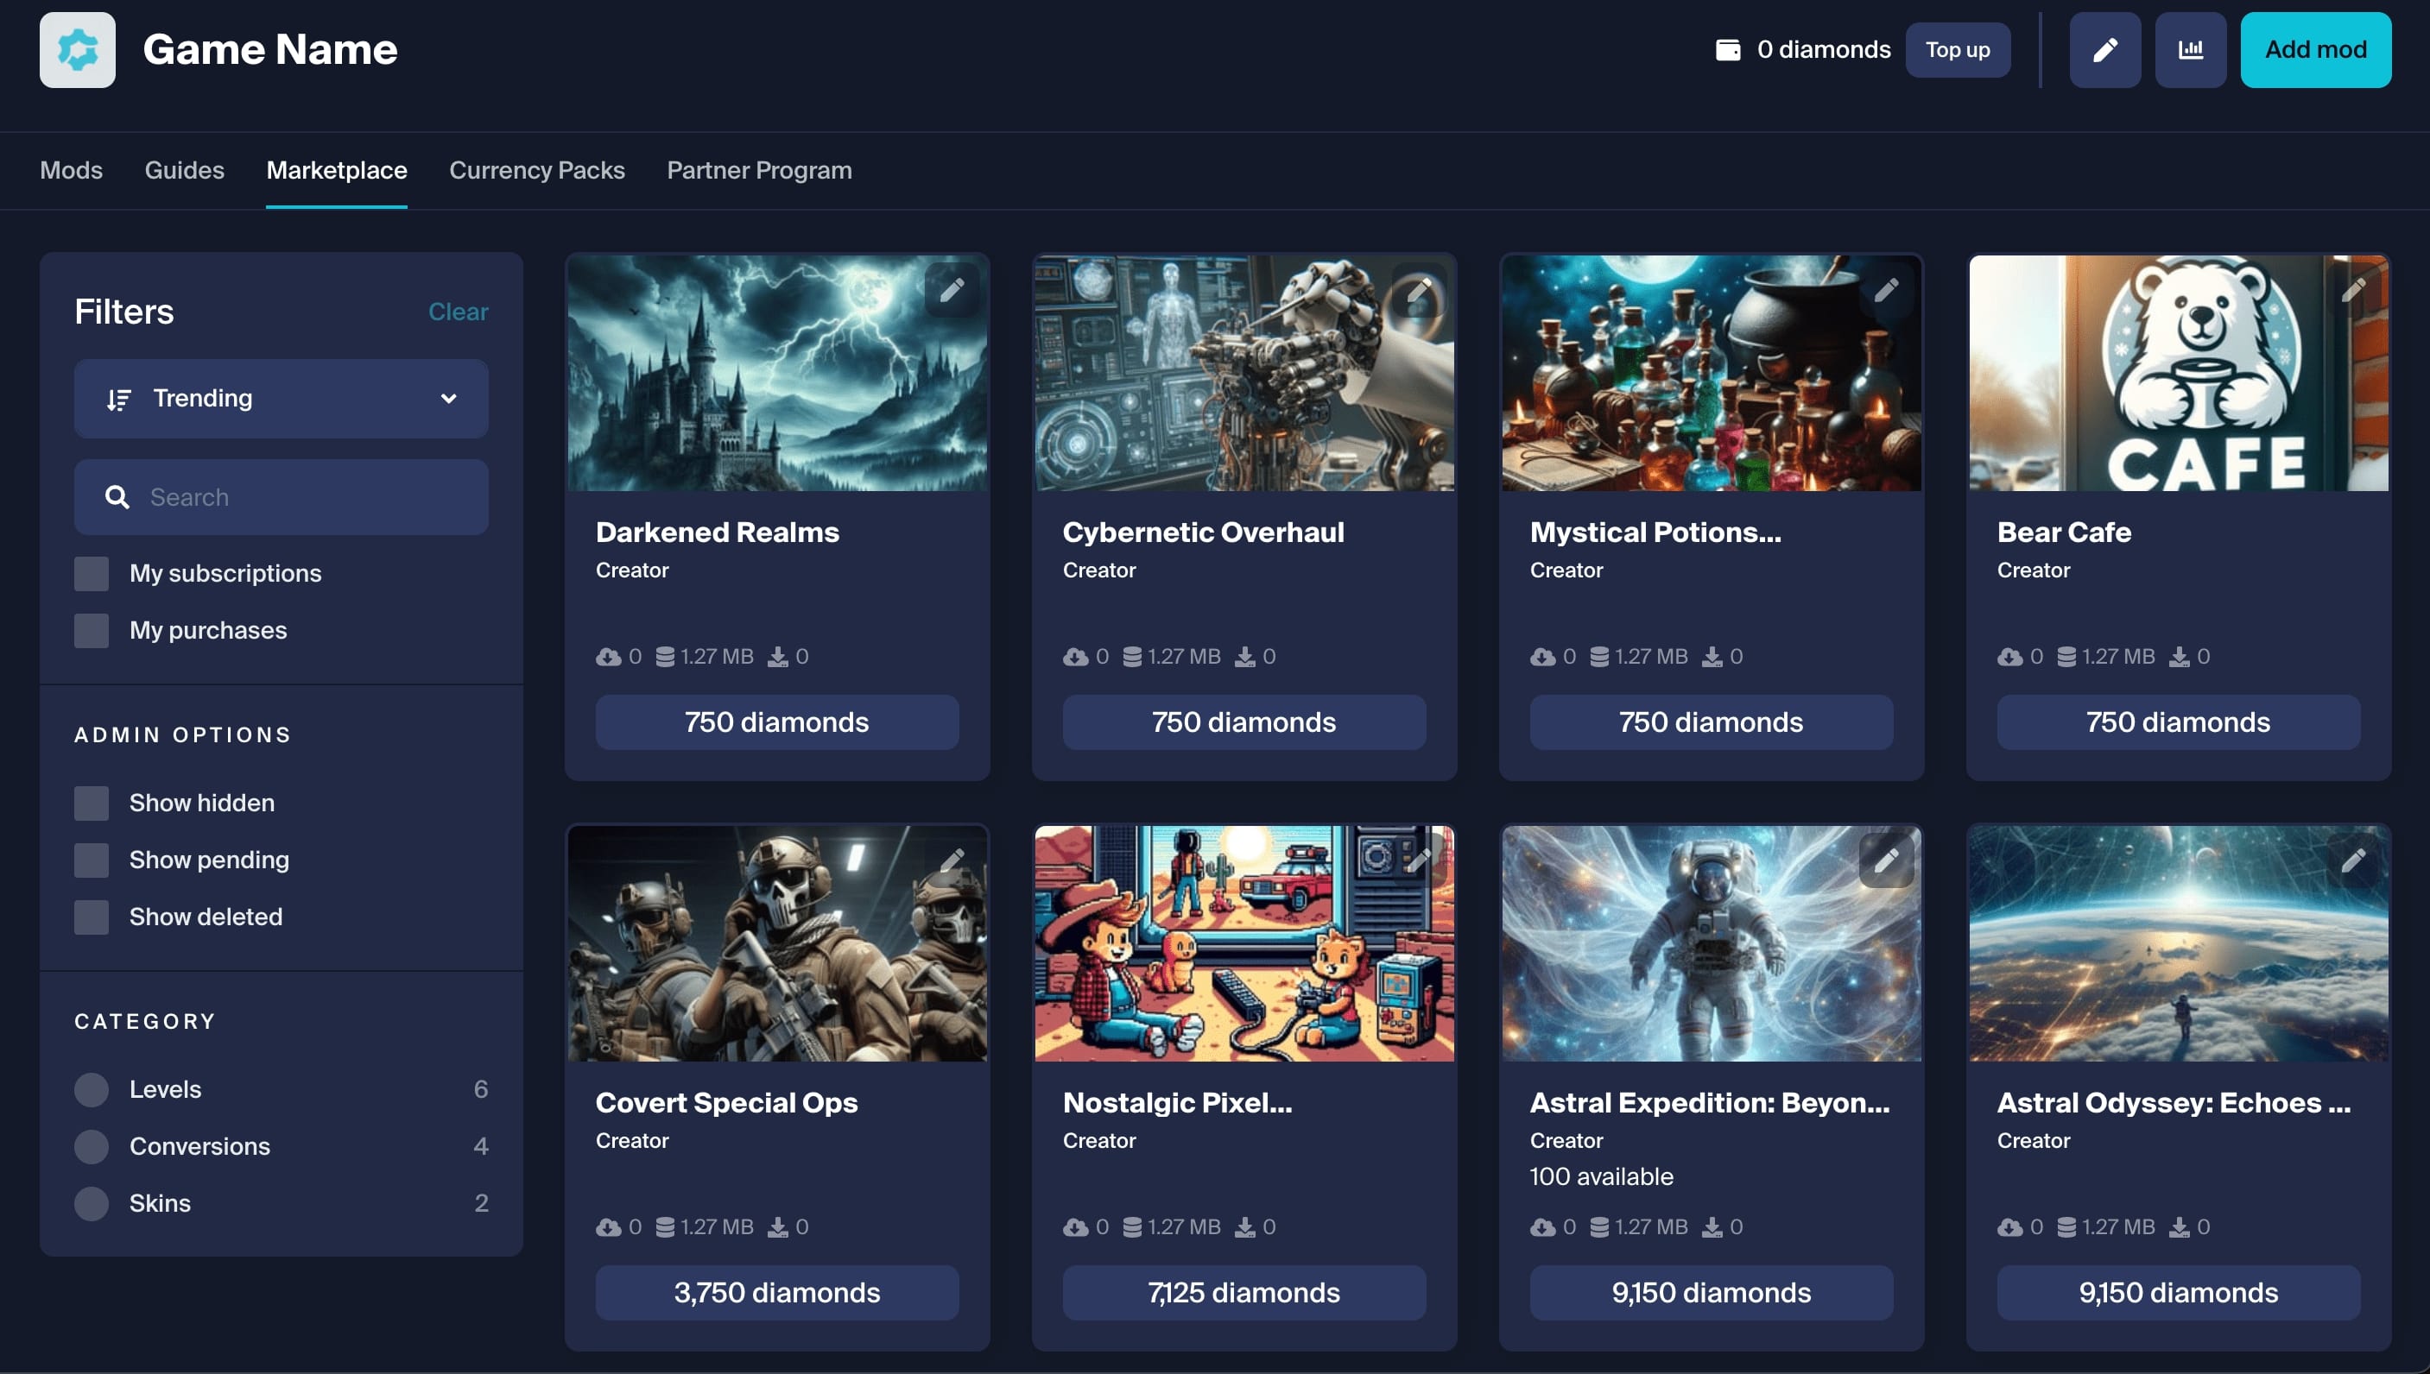Select the Conversions category
Image resolution: width=2430 pixels, height=1374 pixels.
[x=92, y=1146]
